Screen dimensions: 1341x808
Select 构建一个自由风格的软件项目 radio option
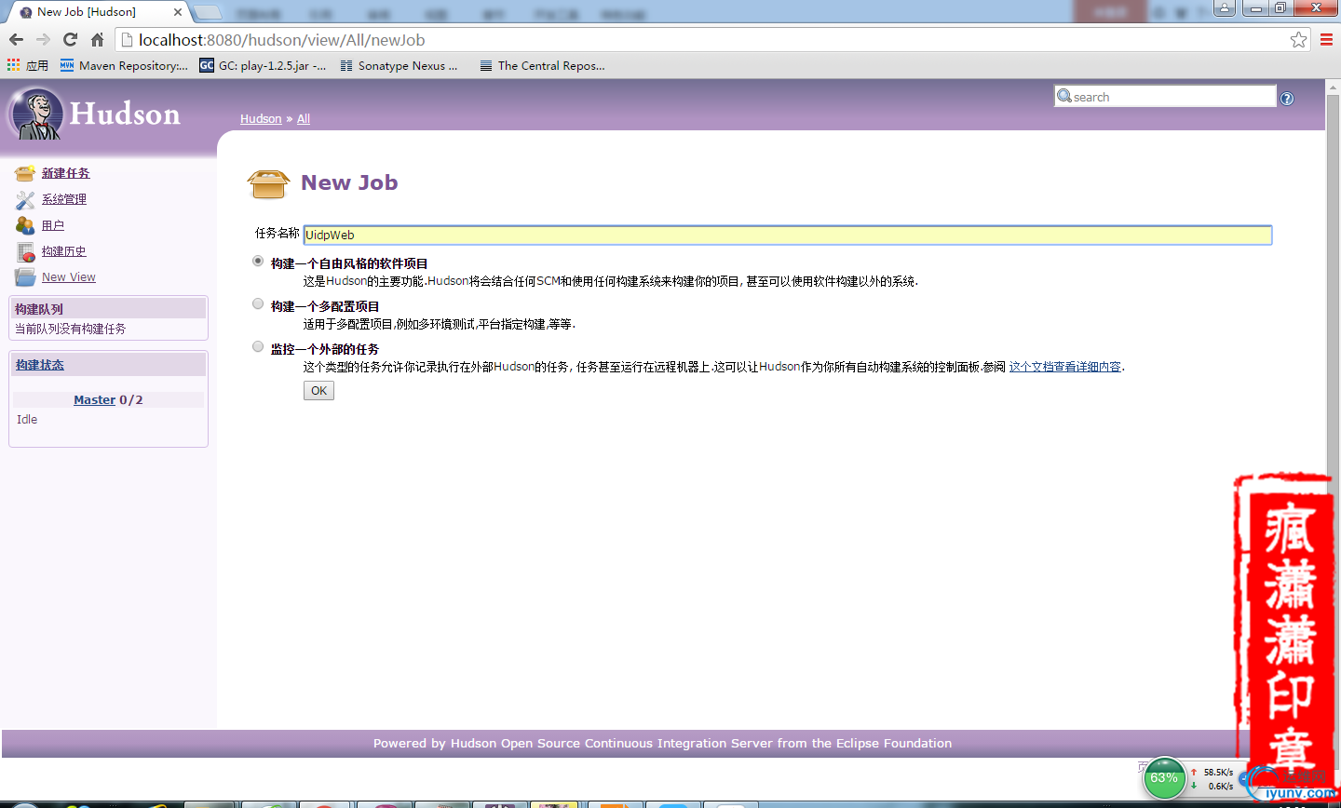click(258, 262)
